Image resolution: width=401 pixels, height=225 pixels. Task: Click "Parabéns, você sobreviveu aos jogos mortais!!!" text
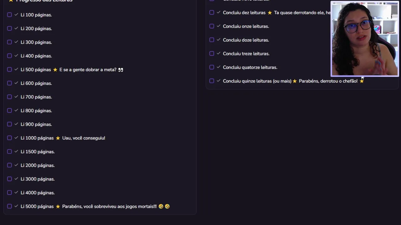tap(109, 207)
